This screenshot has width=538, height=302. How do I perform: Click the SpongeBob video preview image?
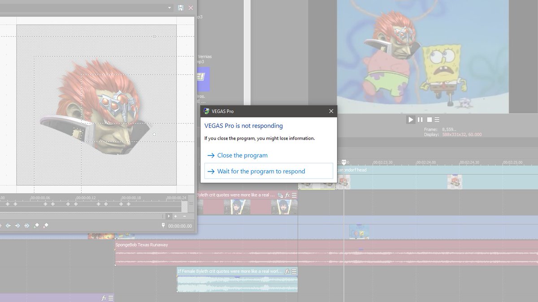coord(423,56)
